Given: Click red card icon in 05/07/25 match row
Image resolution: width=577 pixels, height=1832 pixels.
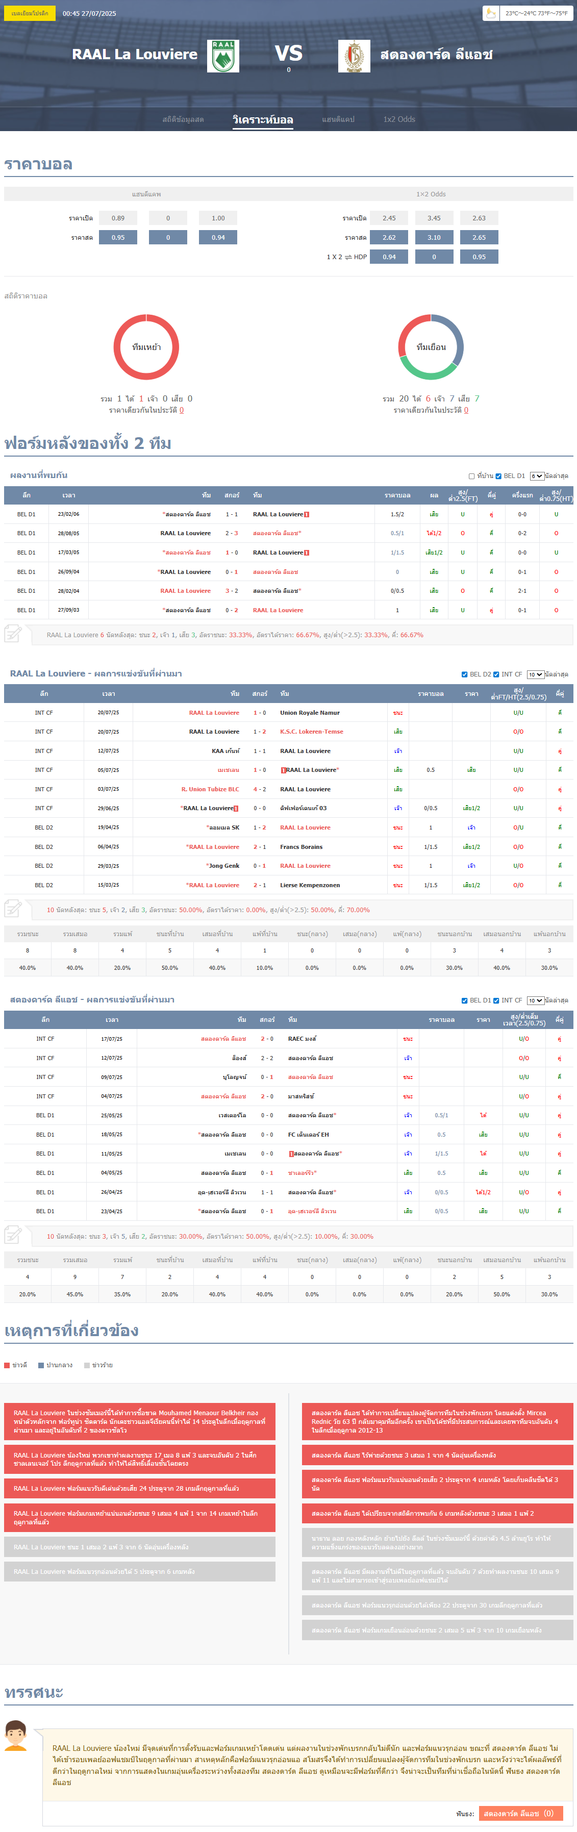Looking at the screenshot, I should tap(283, 770).
